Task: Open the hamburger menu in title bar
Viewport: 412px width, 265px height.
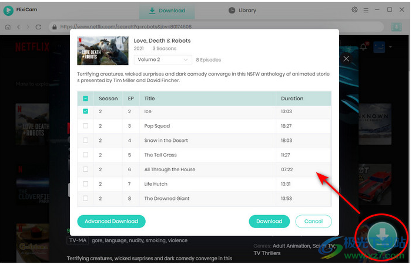Action: 366,10
